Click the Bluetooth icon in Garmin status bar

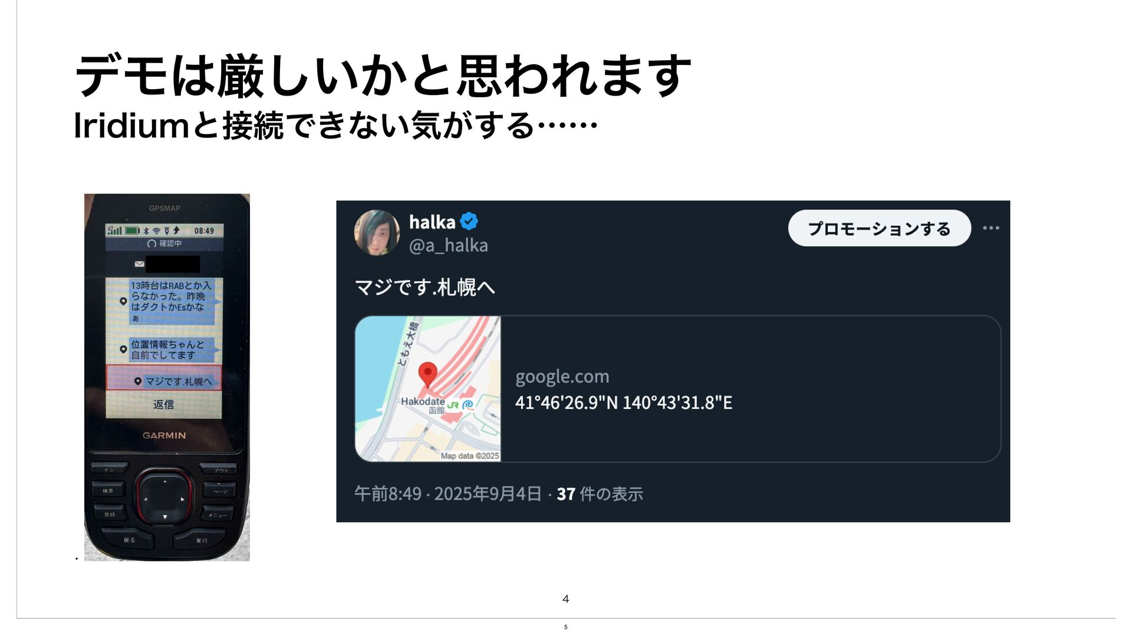pos(147,231)
